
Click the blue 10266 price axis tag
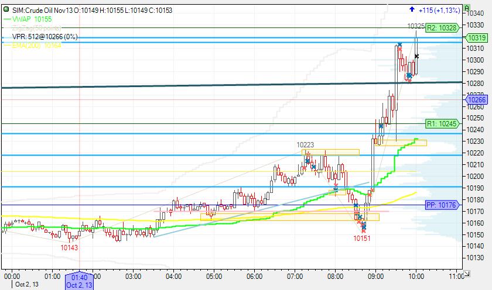[x=476, y=100]
